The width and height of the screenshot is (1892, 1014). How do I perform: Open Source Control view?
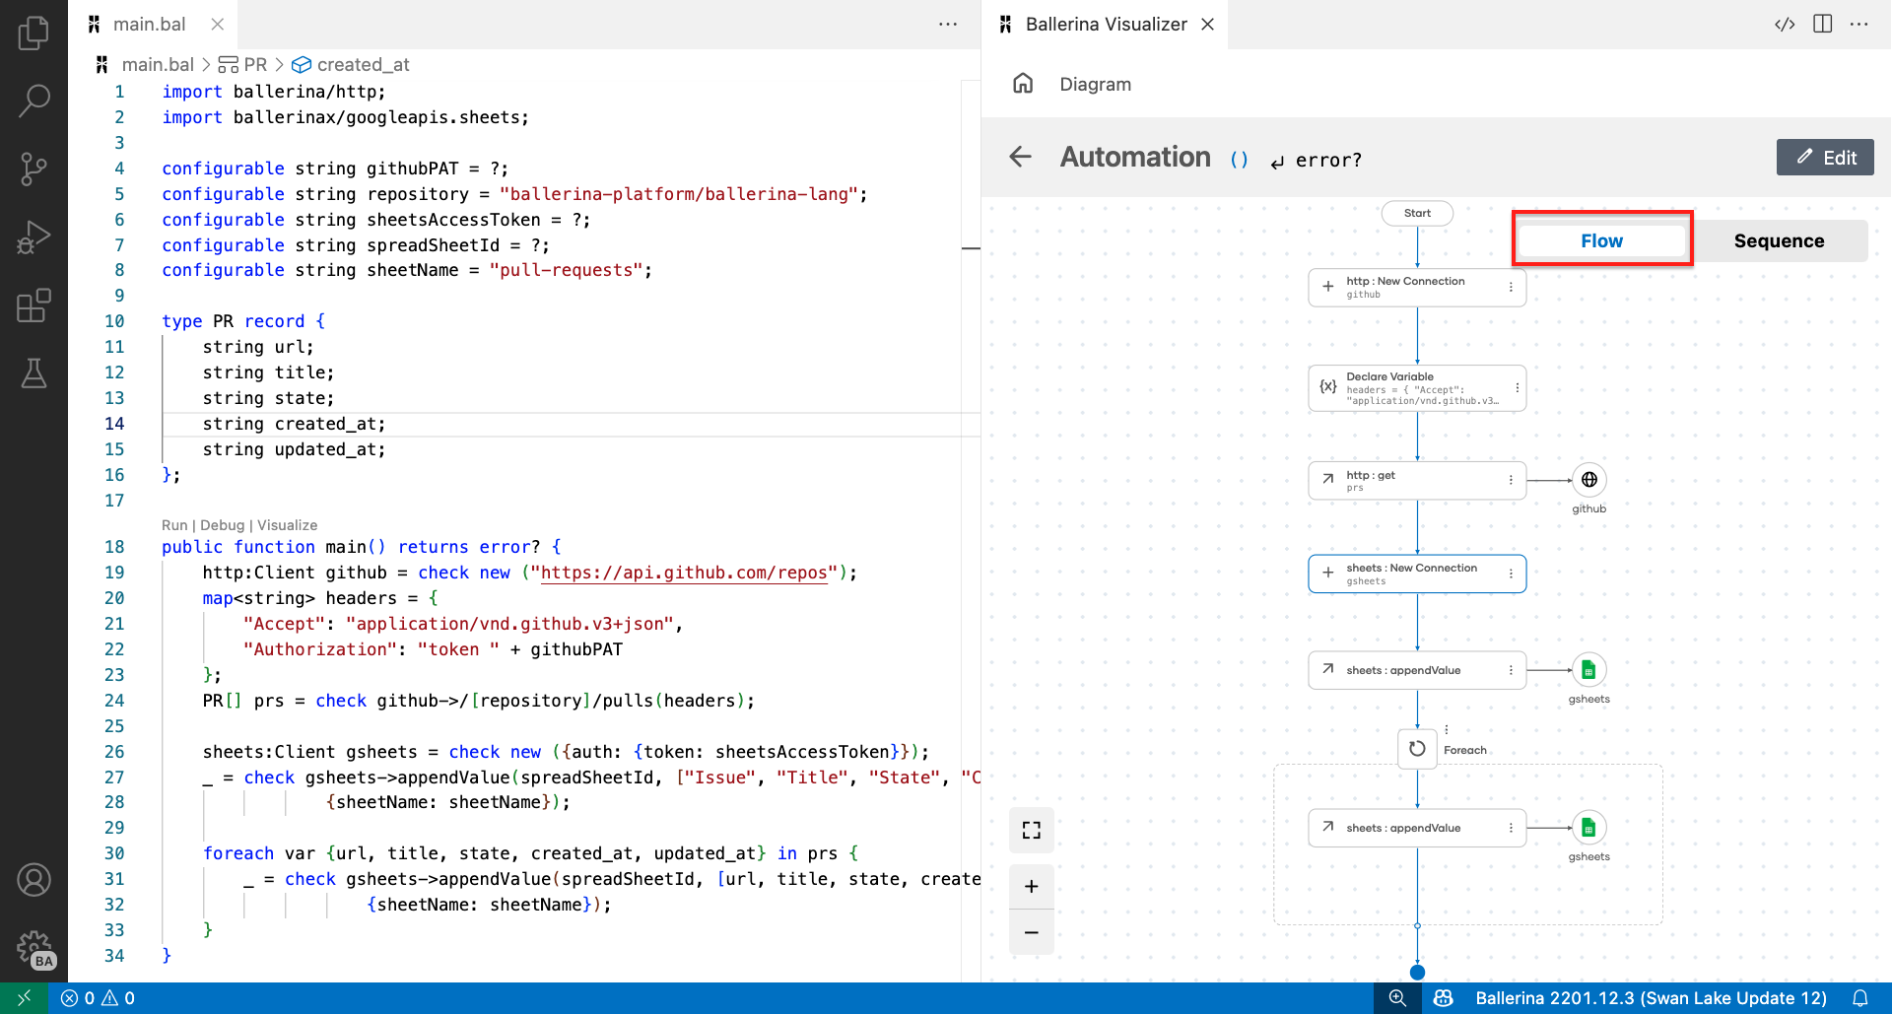point(34,169)
